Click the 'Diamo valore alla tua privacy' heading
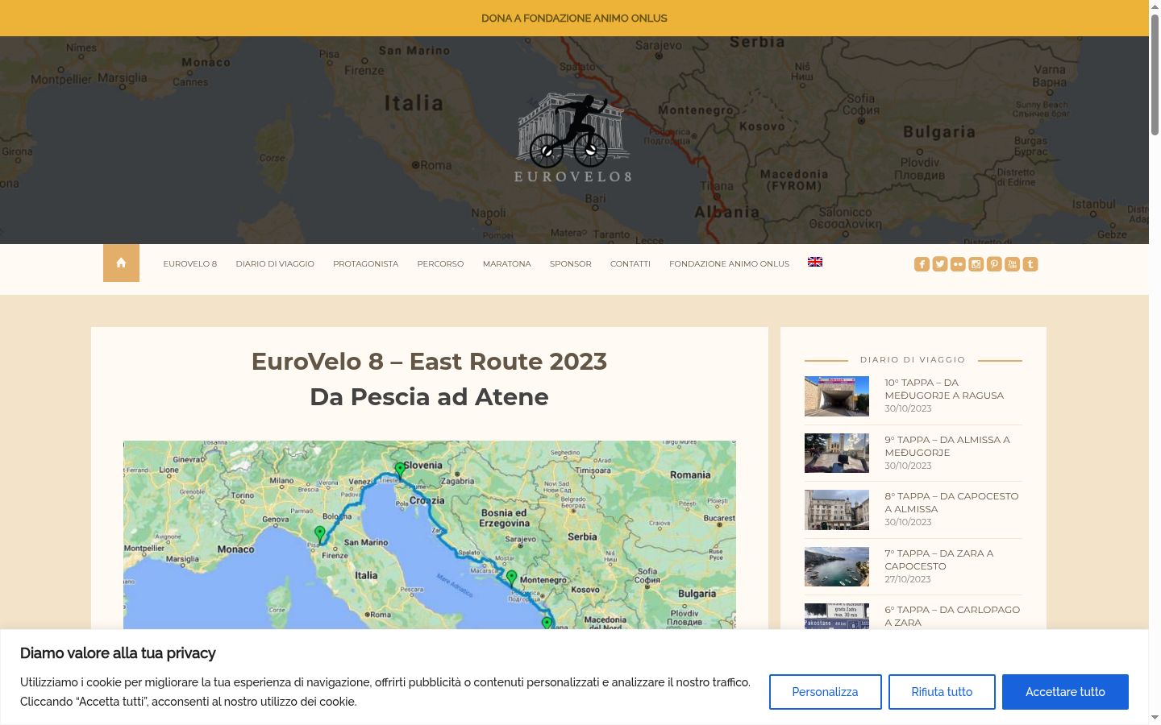 118,653
